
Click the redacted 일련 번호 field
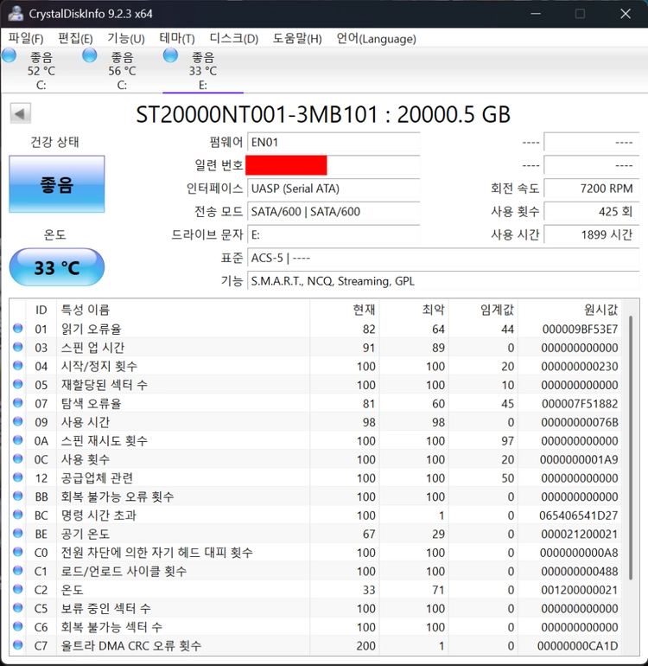(x=334, y=165)
